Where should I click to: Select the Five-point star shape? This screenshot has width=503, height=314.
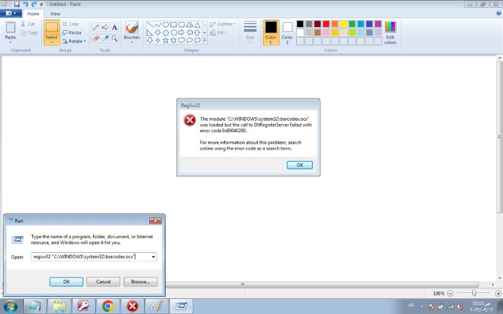tap(165, 40)
